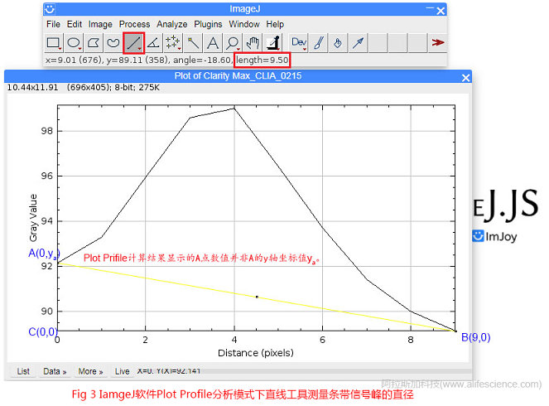Click the List button under plot
549x406 pixels.
23,372
